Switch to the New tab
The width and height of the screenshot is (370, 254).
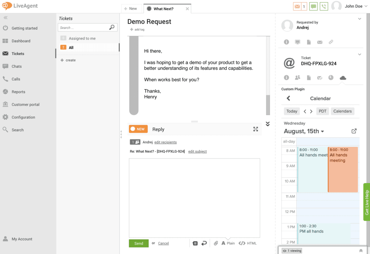click(x=132, y=8)
